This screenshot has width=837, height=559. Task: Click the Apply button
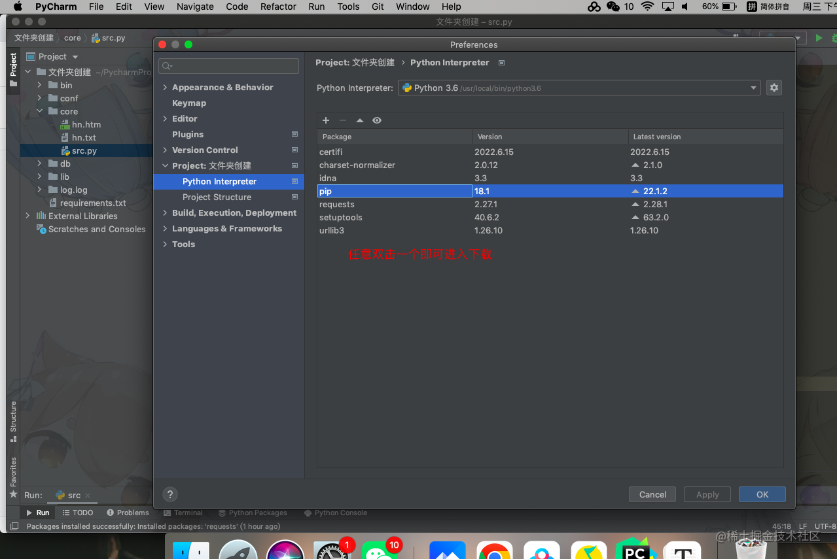pyautogui.click(x=707, y=494)
